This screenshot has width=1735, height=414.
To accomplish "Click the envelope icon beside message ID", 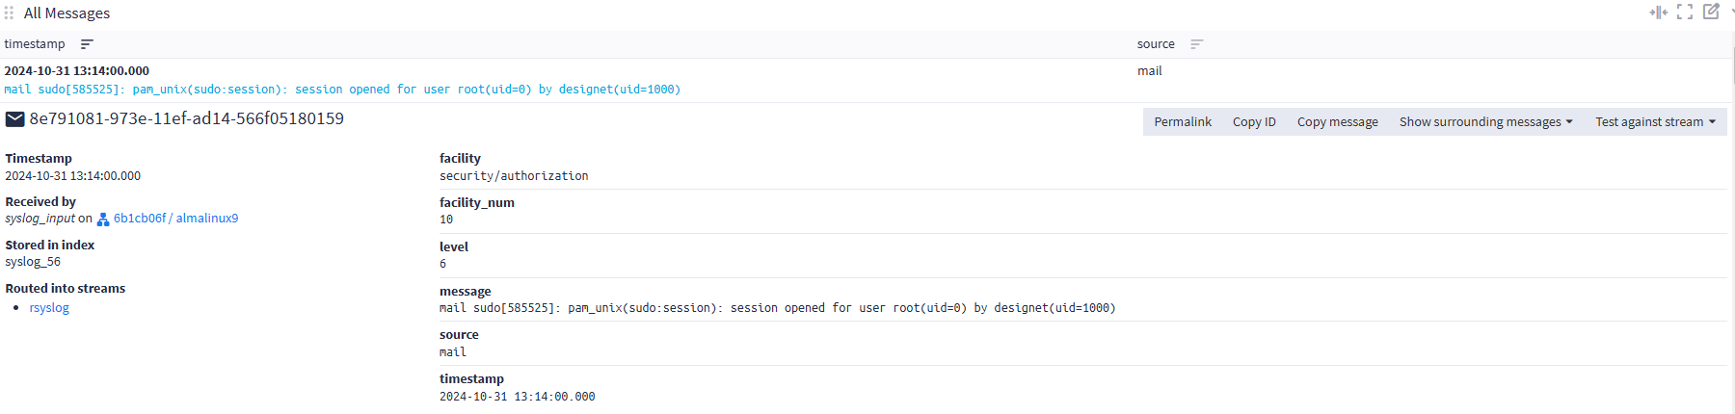I will tap(15, 119).
